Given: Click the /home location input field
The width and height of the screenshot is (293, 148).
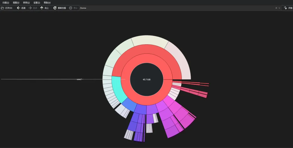Looking at the screenshot, I should point(177,8).
